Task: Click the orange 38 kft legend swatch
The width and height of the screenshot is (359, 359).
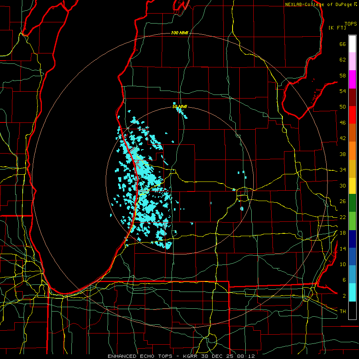Action: pos(352,151)
